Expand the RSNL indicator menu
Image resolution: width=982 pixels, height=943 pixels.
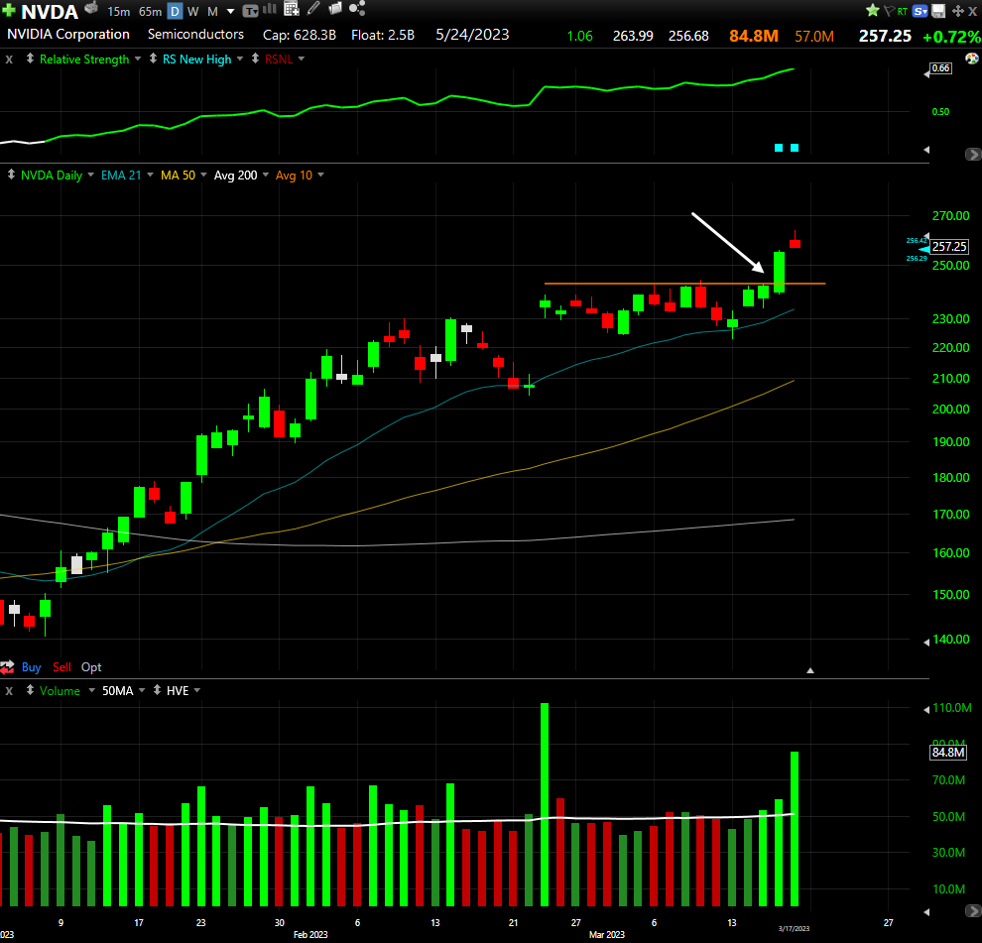[x=302, y=59]
